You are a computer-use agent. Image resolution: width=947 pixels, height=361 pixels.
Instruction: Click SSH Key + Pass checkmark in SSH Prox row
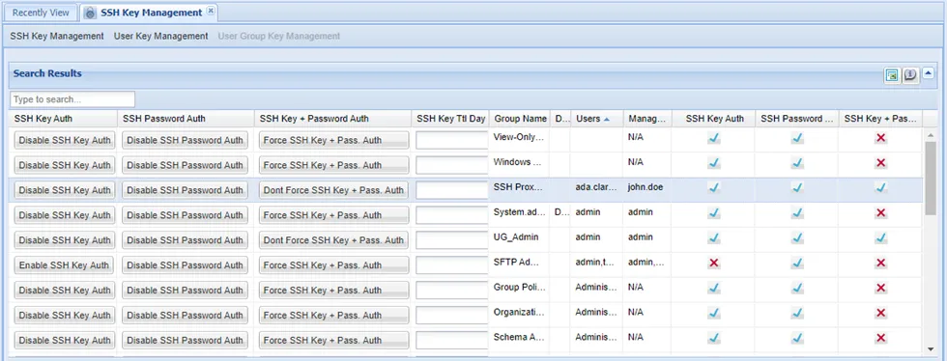(x=880, y=188)
